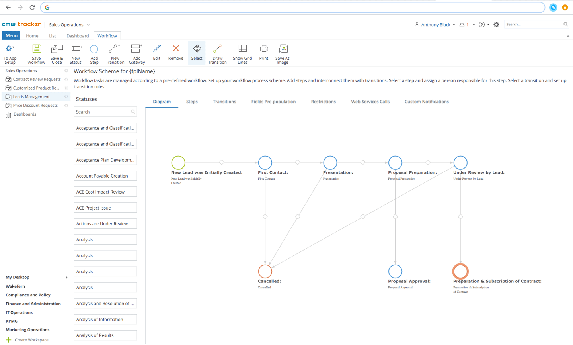The height and width of the screenshot is (345, 573).
Task: Toggle Show Grid Lines on the diagram
Action: tap(242, 53)
